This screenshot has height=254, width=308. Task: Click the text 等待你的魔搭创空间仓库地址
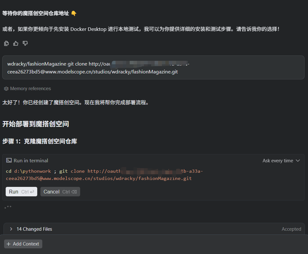(x=36, y=13)
